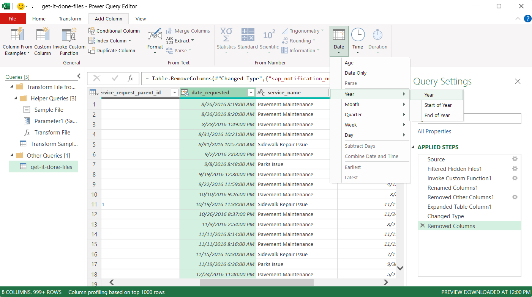Screen dimensions: 532x297
Task: Collapse the Transform File folder
Action: pos(11,87)
